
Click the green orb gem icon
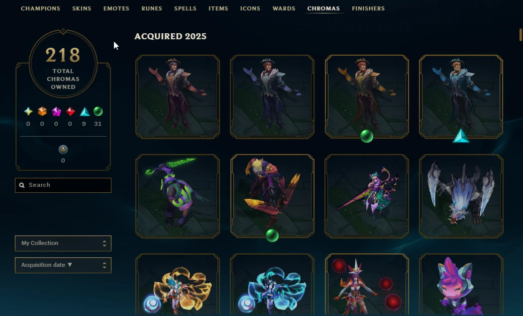pyautogui.click(x=98, y=111)
